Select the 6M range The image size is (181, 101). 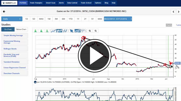point(63,19)
